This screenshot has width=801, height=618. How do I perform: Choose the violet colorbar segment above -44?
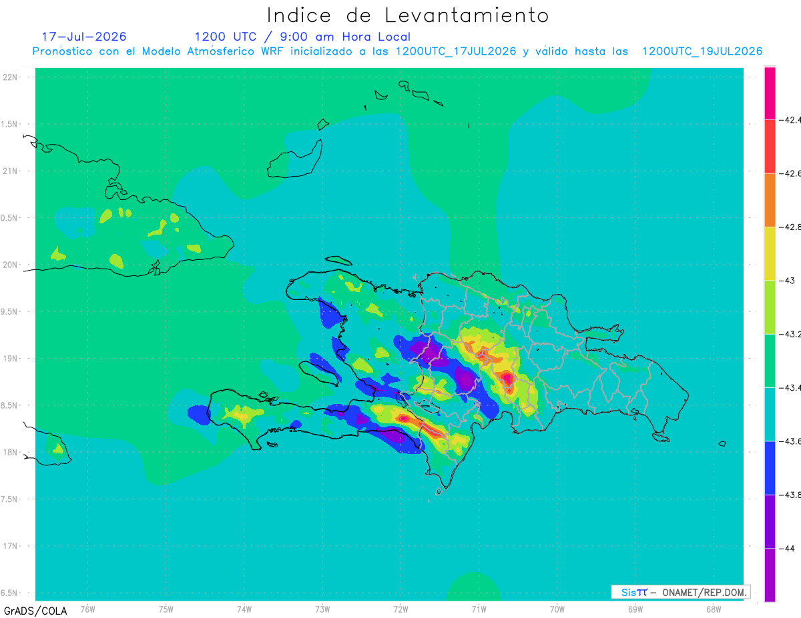770,521
